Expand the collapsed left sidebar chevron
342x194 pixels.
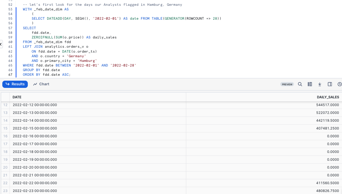[1, 45]
